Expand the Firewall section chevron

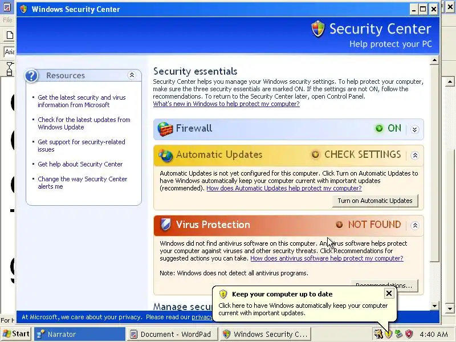tap(415, 129)
